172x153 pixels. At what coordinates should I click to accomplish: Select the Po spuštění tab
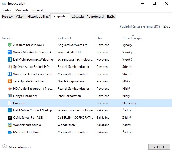[x=60, y=16]
